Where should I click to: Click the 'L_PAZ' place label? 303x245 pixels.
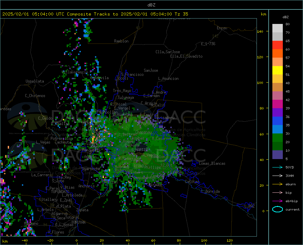click(x=249, y=206)
